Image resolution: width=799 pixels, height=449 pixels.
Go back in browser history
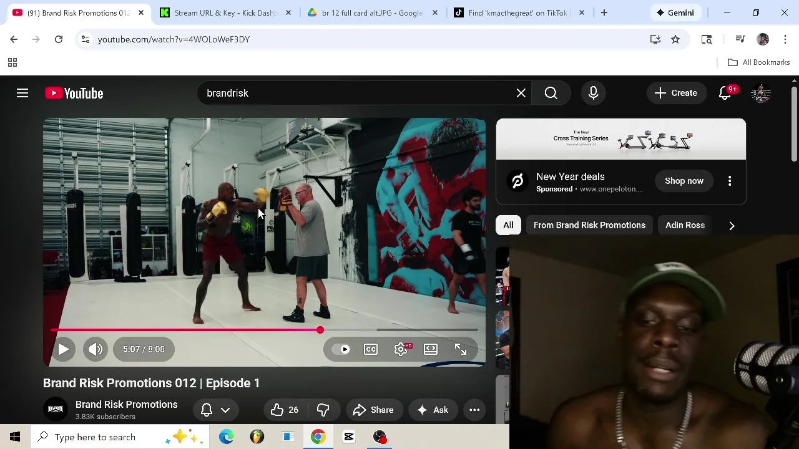14,39
